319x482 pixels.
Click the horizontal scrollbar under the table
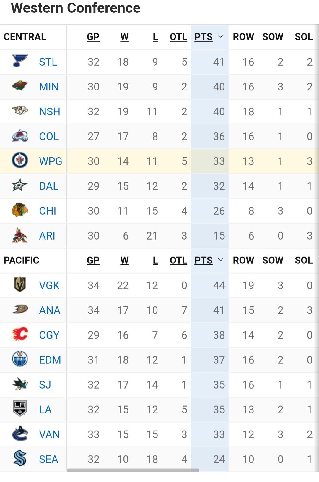[x=133, y=470]
